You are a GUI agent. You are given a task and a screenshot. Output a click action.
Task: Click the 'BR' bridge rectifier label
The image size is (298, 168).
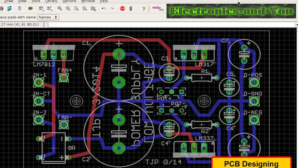pos(71,148)
